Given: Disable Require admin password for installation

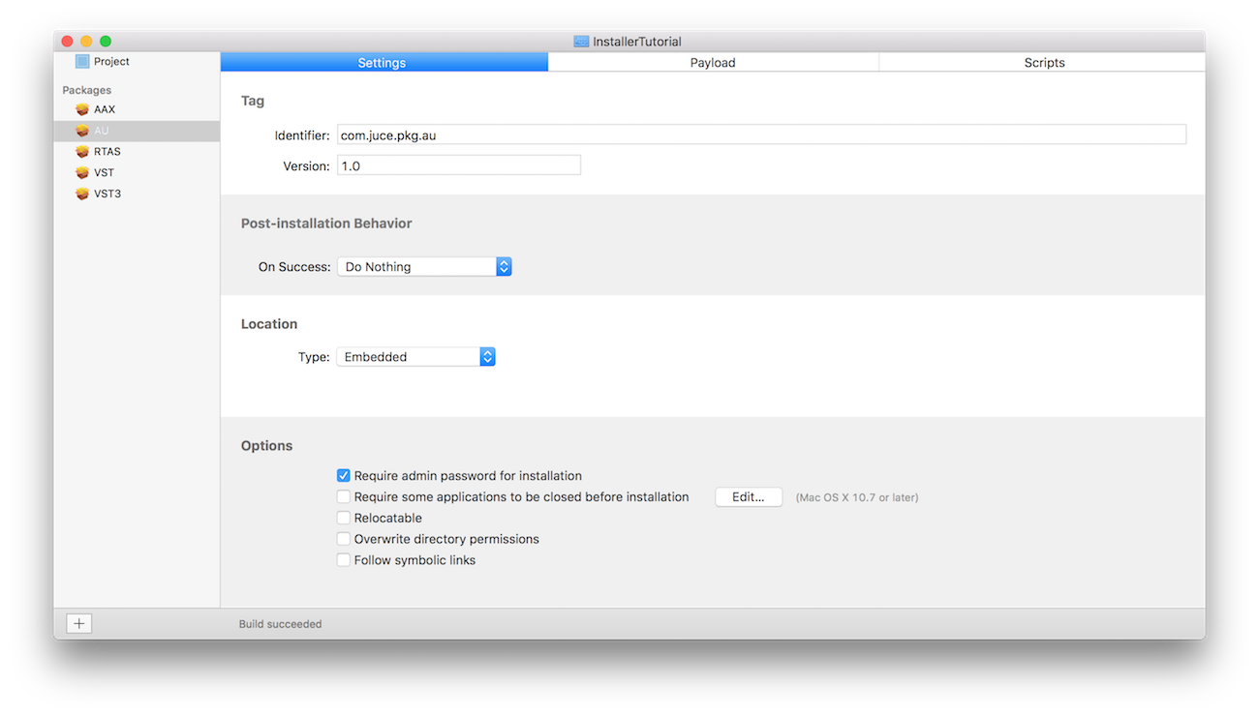Looking at the screenshot, I should click(343, 476).
